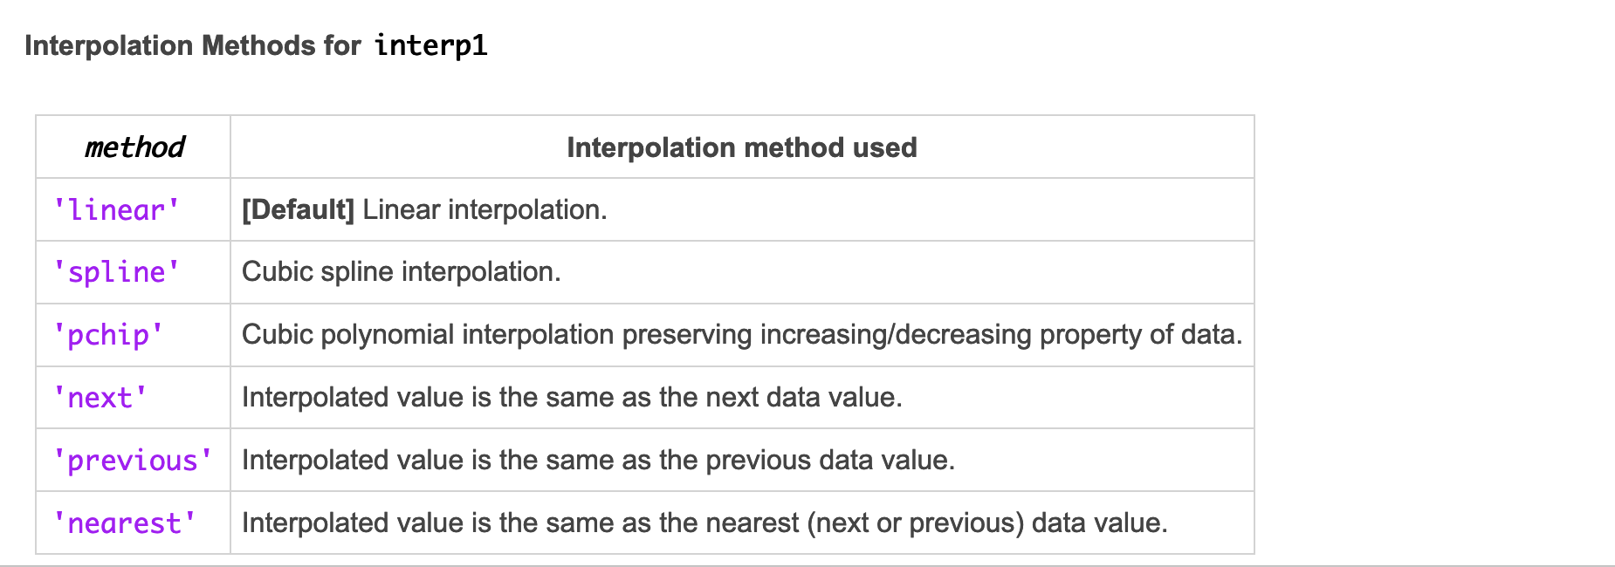The height and width of the screenshot is (567, 1615).
Task: Click the "Interpolation method used" column header
Action: coord(741,147)
